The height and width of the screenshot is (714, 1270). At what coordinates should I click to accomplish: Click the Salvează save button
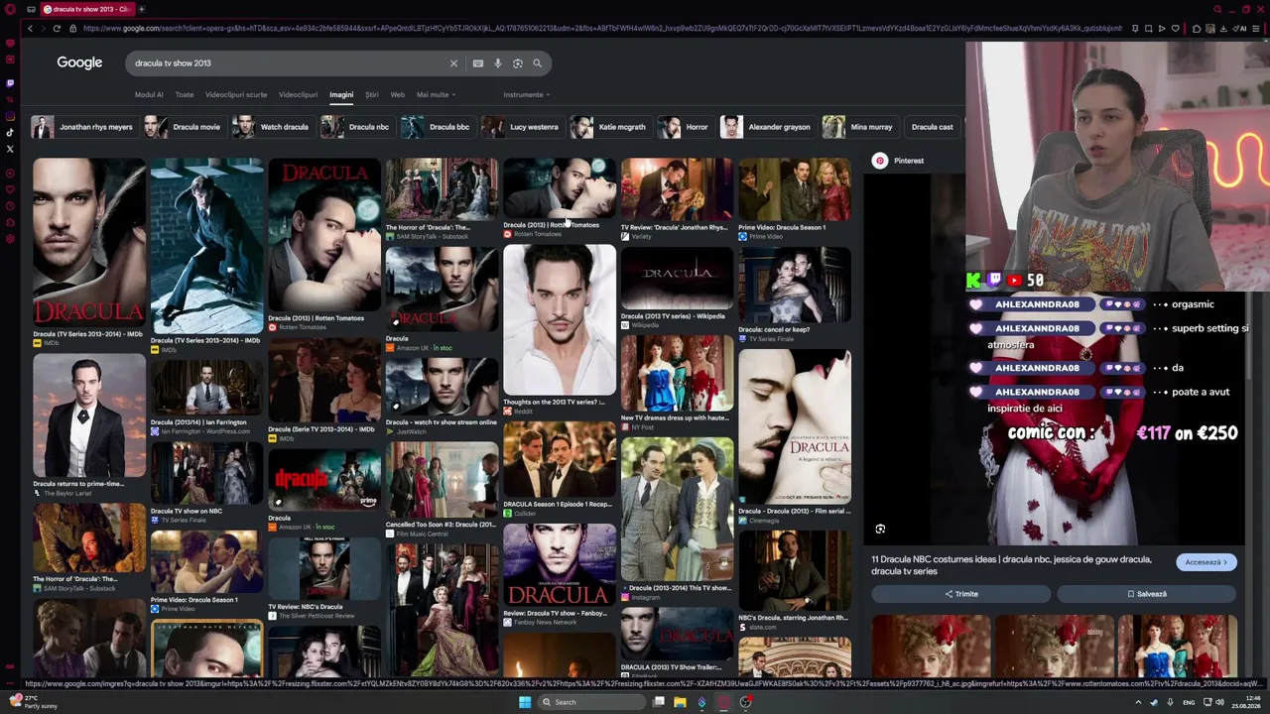click(1146, 594)
